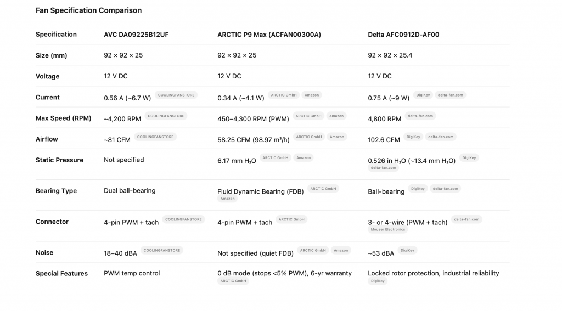Open the DigiKey source beside 0.75 A
Image resolution: width=562 pixels, height=311 pixels.
tap(423, 95)
